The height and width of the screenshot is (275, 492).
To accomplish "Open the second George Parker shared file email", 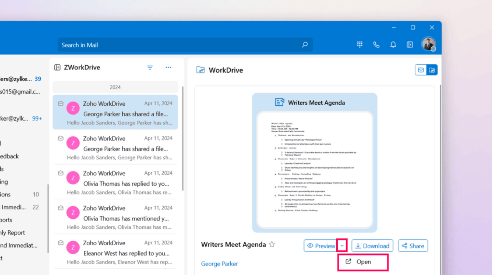I will (x=115, y=147).
